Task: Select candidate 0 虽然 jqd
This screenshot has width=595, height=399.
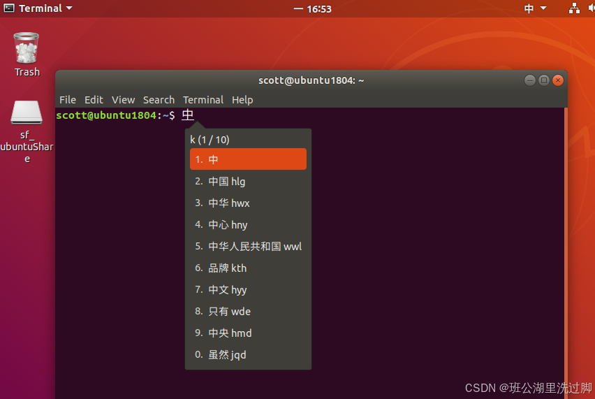Action: 248,354
